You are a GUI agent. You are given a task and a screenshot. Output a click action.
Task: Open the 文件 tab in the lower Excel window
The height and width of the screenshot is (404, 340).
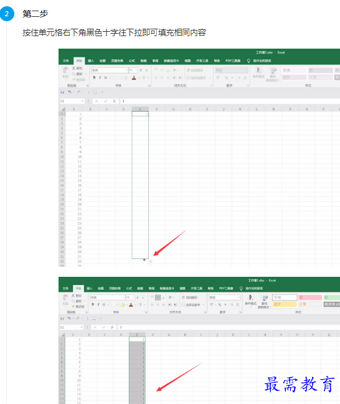tap(65, 288)
